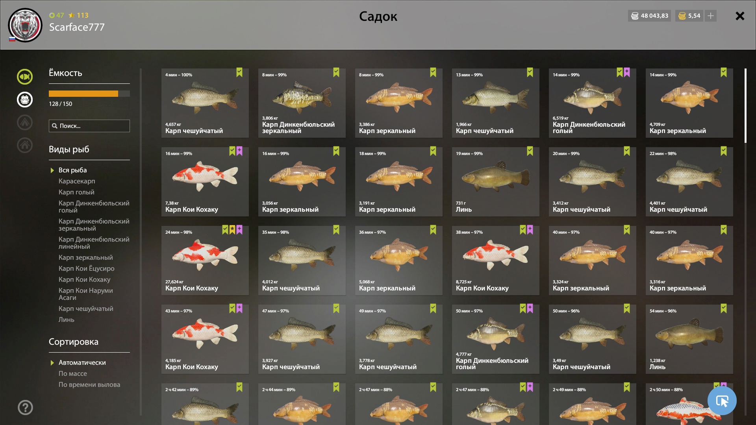Viewport: 756px width, 425px height.
Task: Open the fish keepnet icon in sidebar
Action: point(25,77)
